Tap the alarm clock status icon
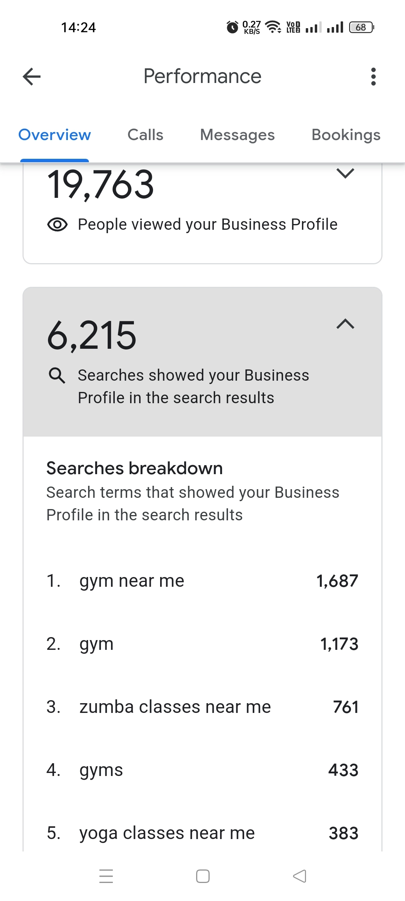 (232, 27)
